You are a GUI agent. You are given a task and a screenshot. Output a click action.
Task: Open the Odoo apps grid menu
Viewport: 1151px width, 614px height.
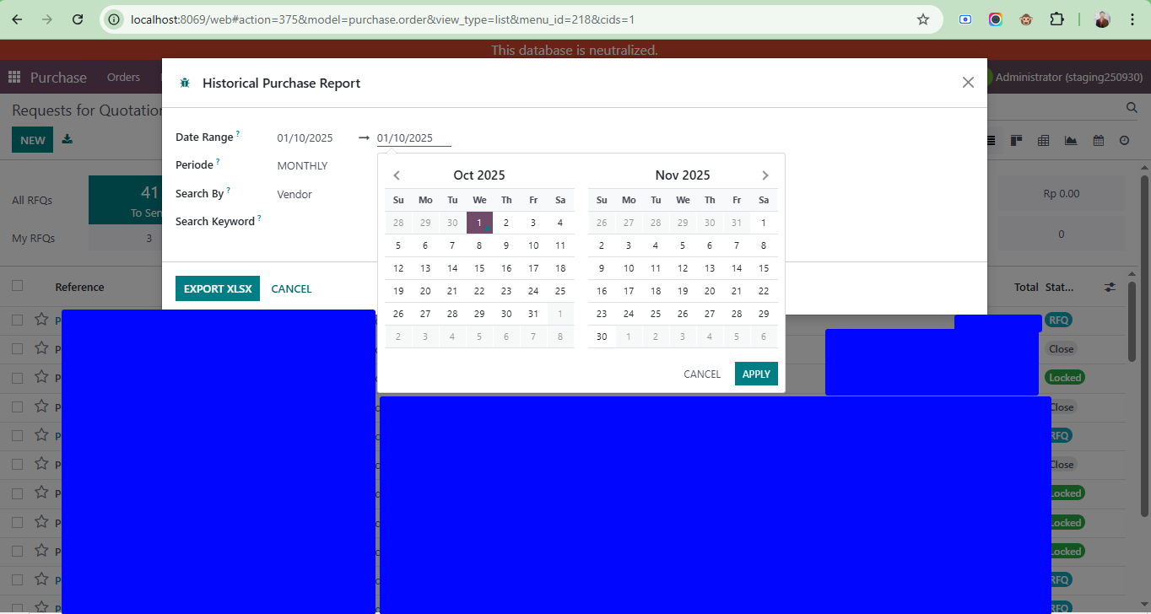click(14, 78)
